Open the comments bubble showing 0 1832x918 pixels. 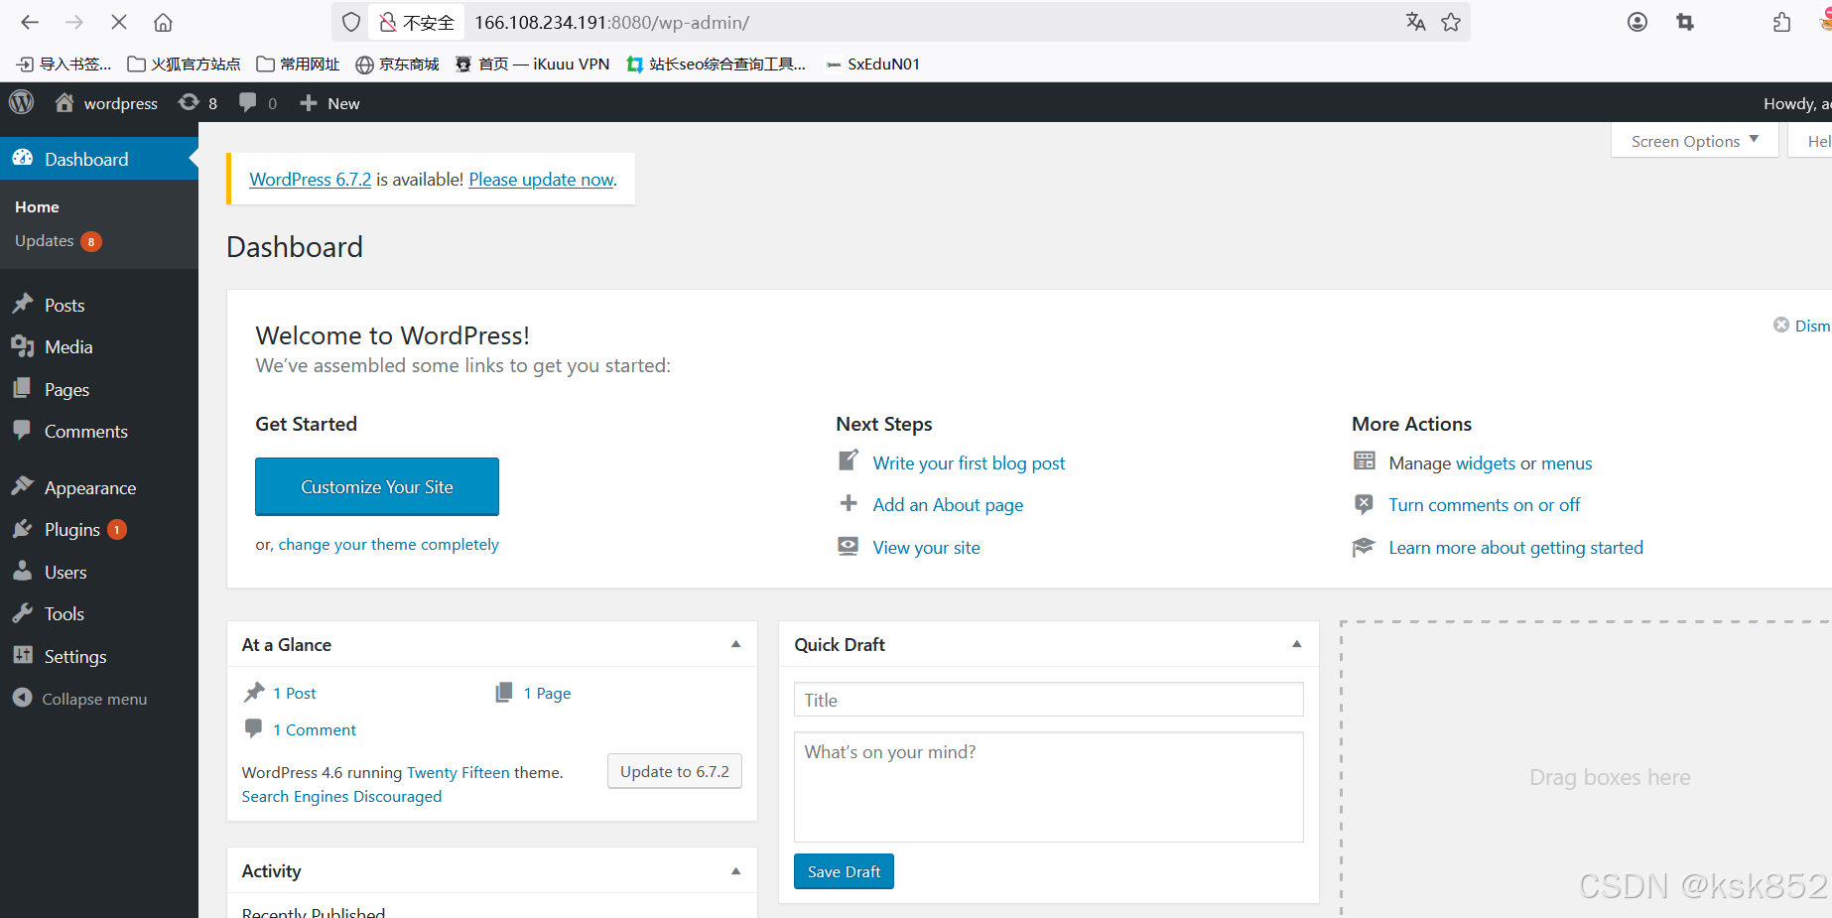tap(248, 102)
